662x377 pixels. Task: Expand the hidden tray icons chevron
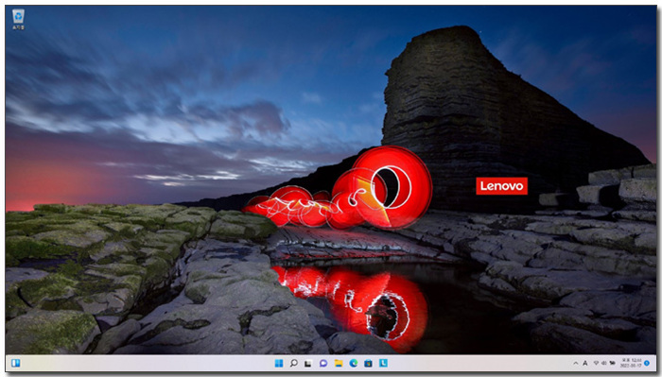tap(576, 363)
